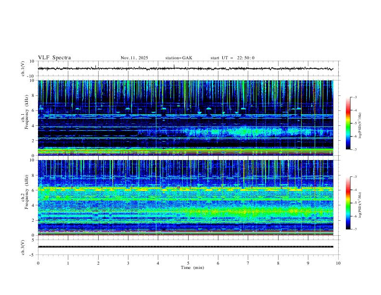Screen dimensions: 381x295
Task: Click the lower colorbar '-7' tick label
Action: (355, 229)
